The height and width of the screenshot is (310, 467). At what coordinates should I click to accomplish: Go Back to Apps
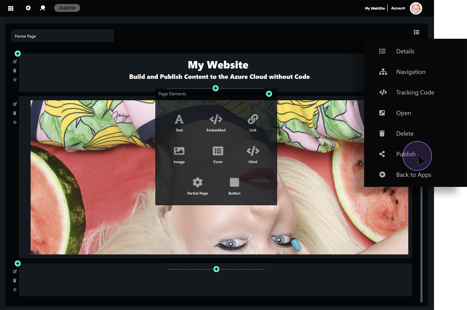point(413,175)
